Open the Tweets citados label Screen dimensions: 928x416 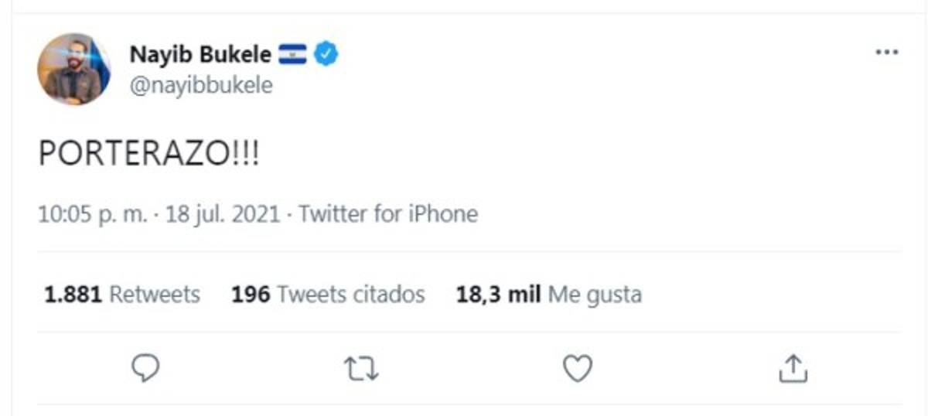point(351,295)
